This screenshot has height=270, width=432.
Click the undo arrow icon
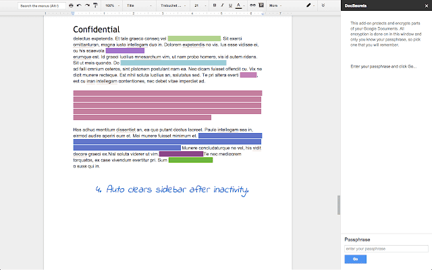pyautogui.click(x=79, y=5)
